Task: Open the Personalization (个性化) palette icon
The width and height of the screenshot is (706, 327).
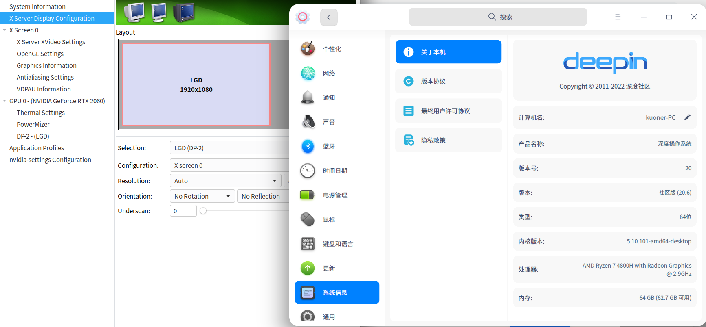Action: click(308, 49)
